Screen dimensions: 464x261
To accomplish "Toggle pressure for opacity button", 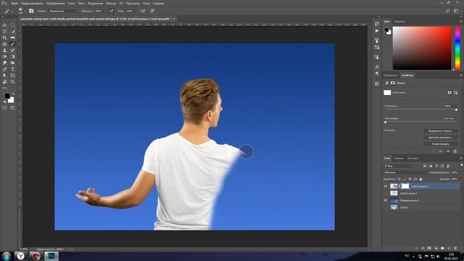I will pyautogui.click(x=111, y=11).
